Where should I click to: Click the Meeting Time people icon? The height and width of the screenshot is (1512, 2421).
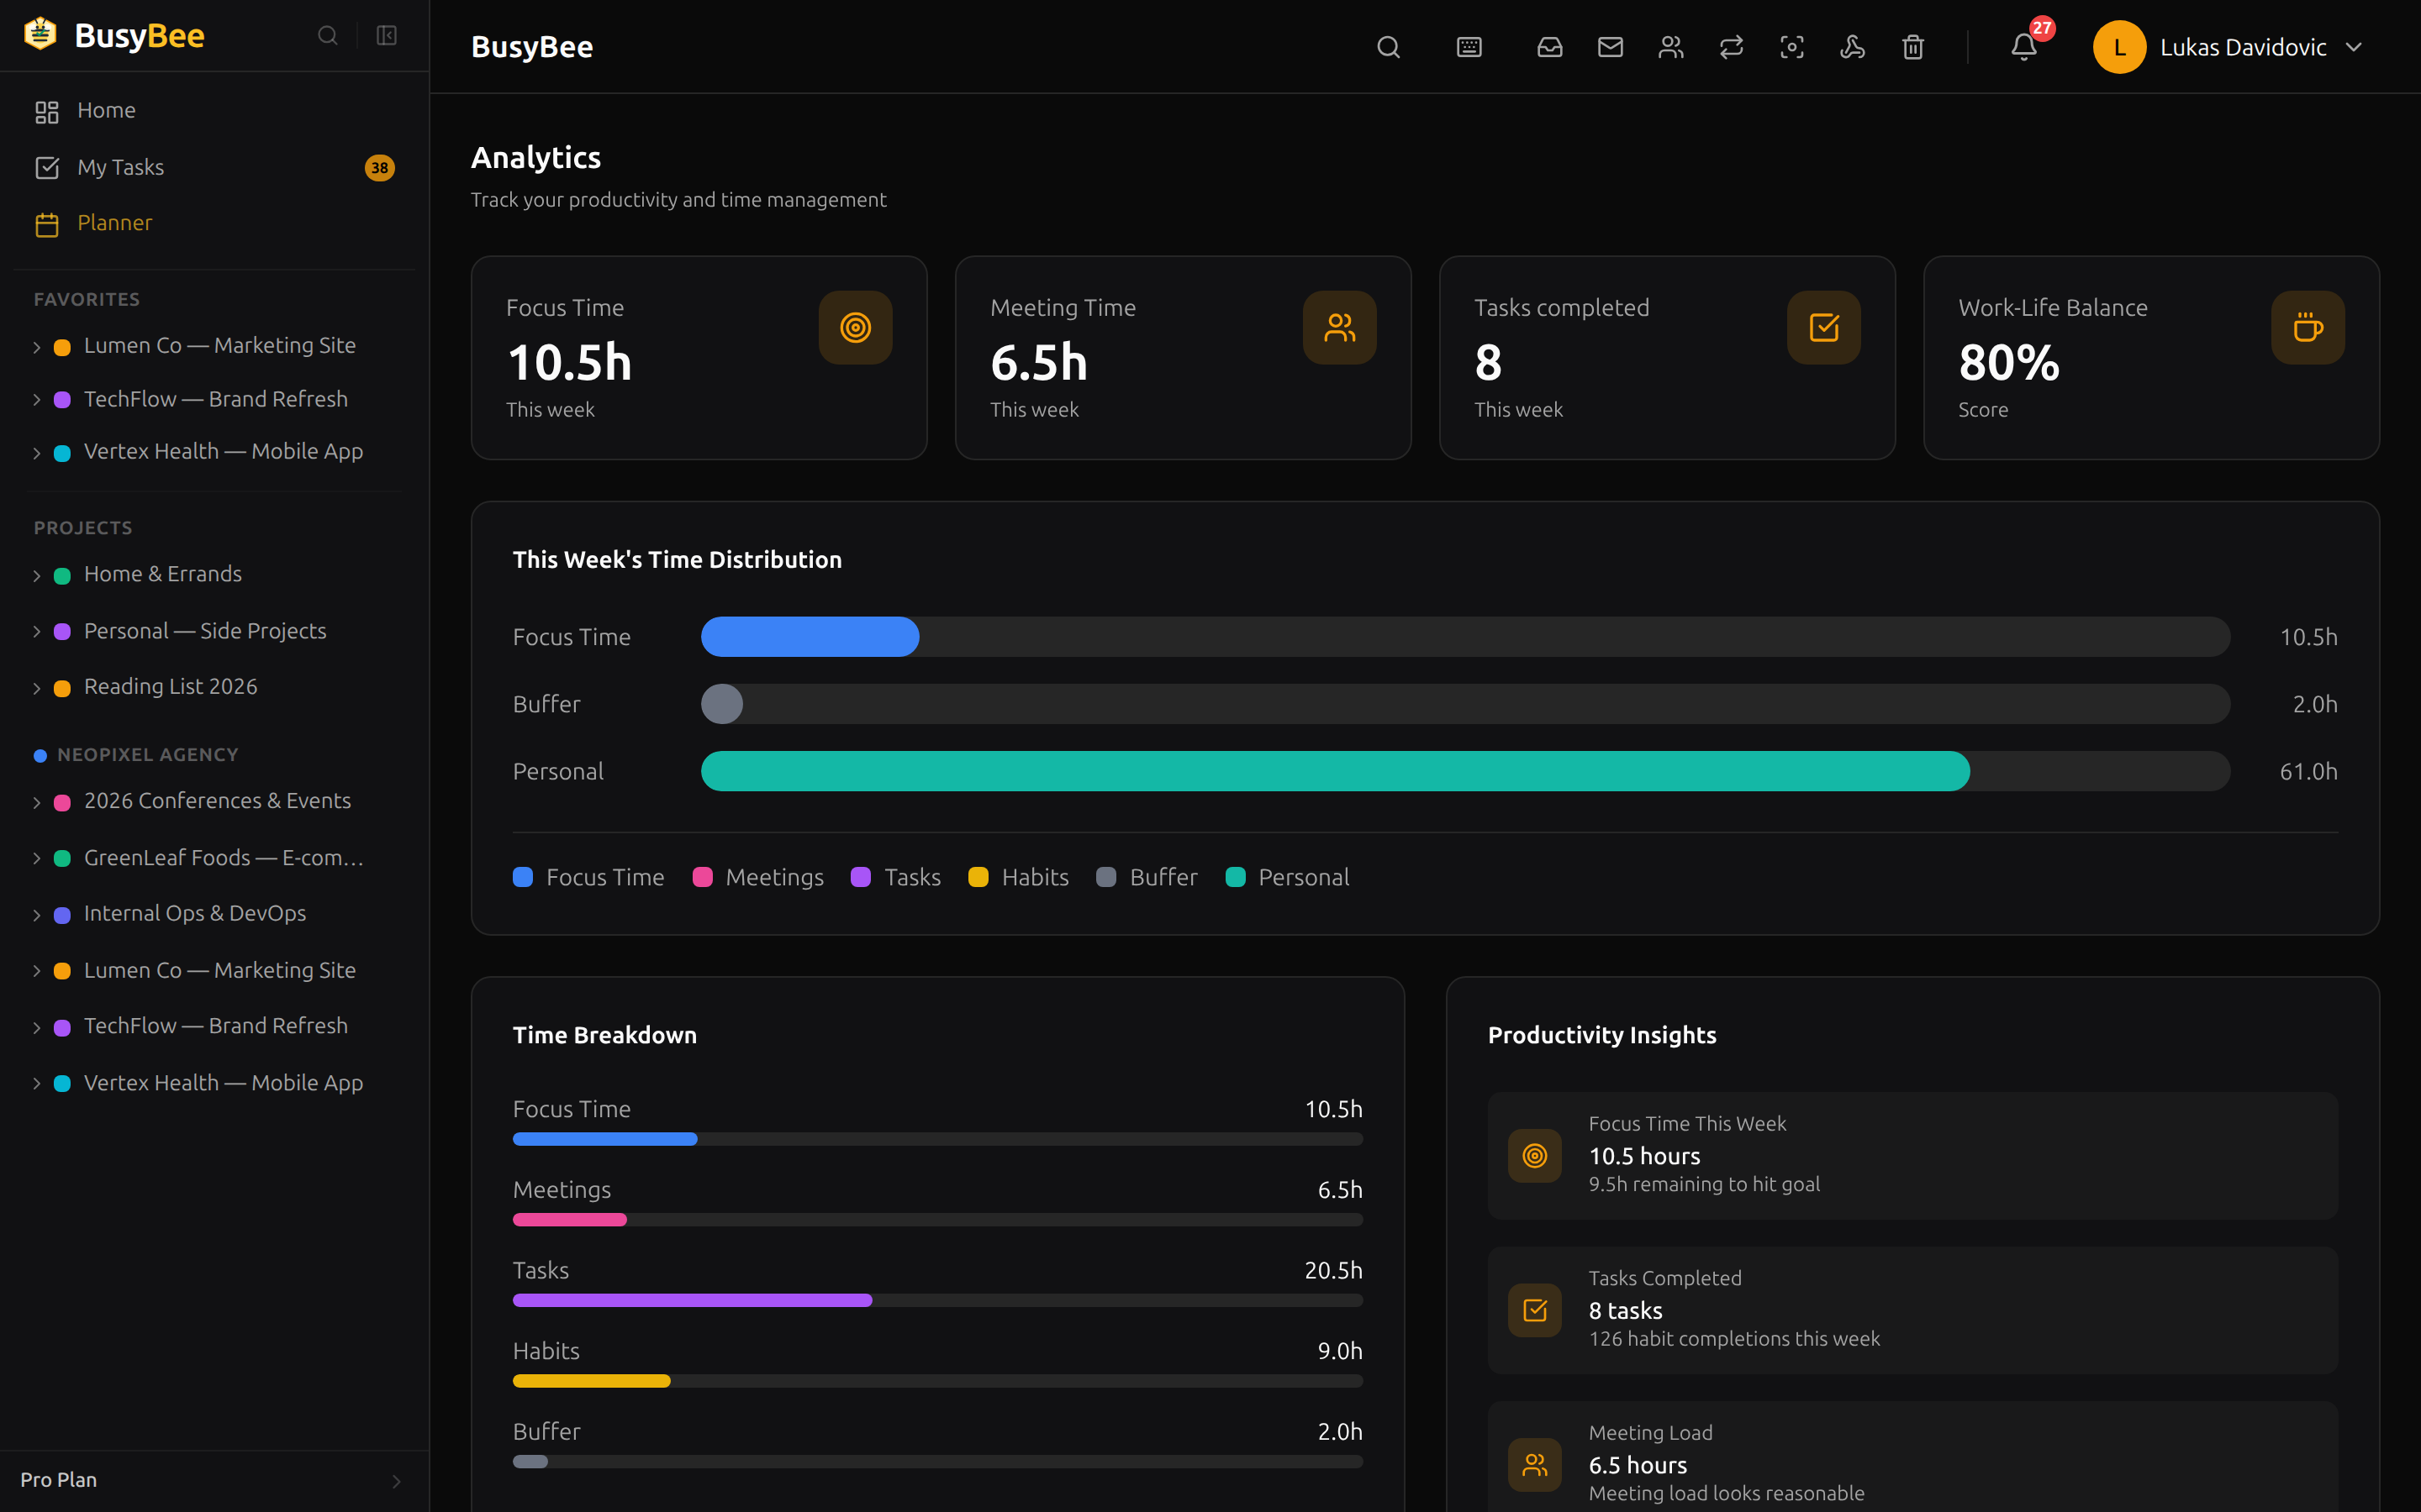coord(1340,328)
